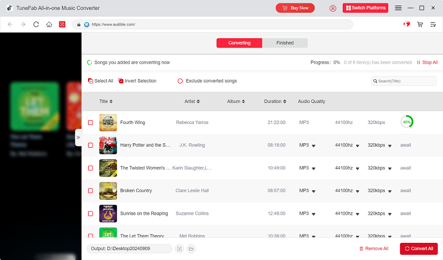Go forward in browser navigation
The width and height of the screenshot is (443, 260).
pyautogui.click(x=23, y=24)
